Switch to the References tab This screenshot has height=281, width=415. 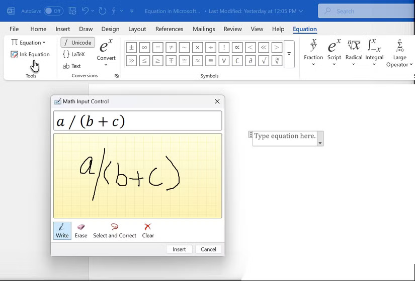coord(169,29)
